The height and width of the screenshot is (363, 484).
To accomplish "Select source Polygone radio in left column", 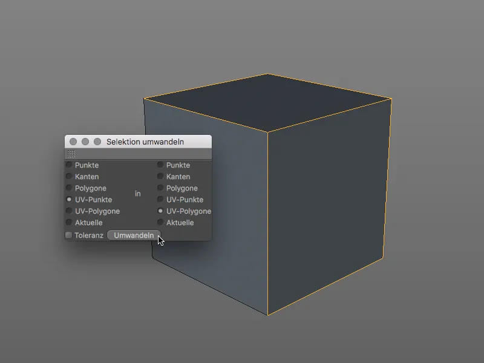I will (69, 188).
